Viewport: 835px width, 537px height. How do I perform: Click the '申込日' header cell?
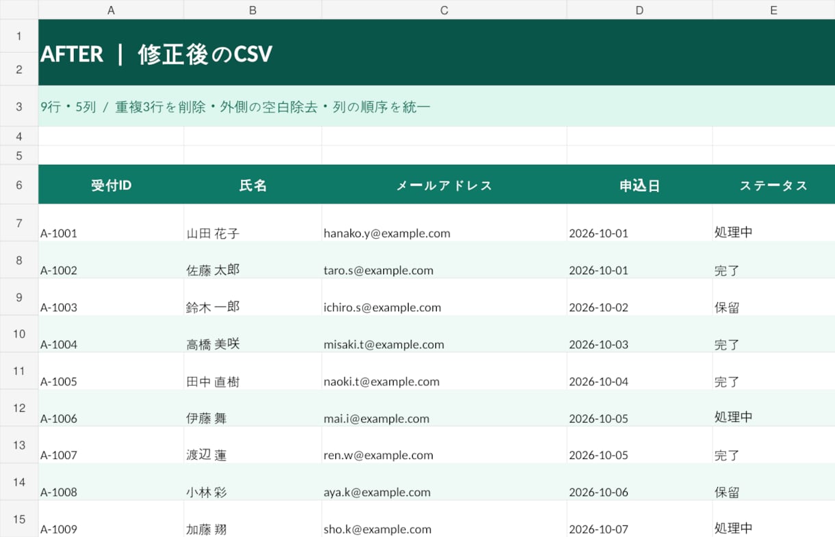pos(639,185)
